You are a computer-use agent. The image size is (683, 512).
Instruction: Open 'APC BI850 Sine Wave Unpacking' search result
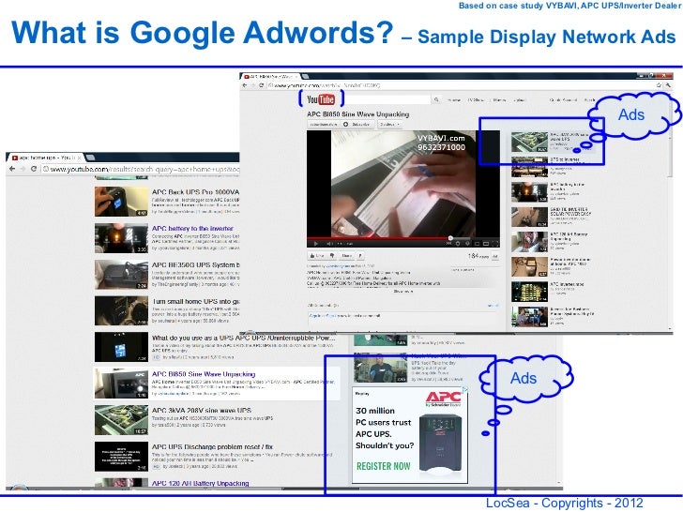(204, 374)
